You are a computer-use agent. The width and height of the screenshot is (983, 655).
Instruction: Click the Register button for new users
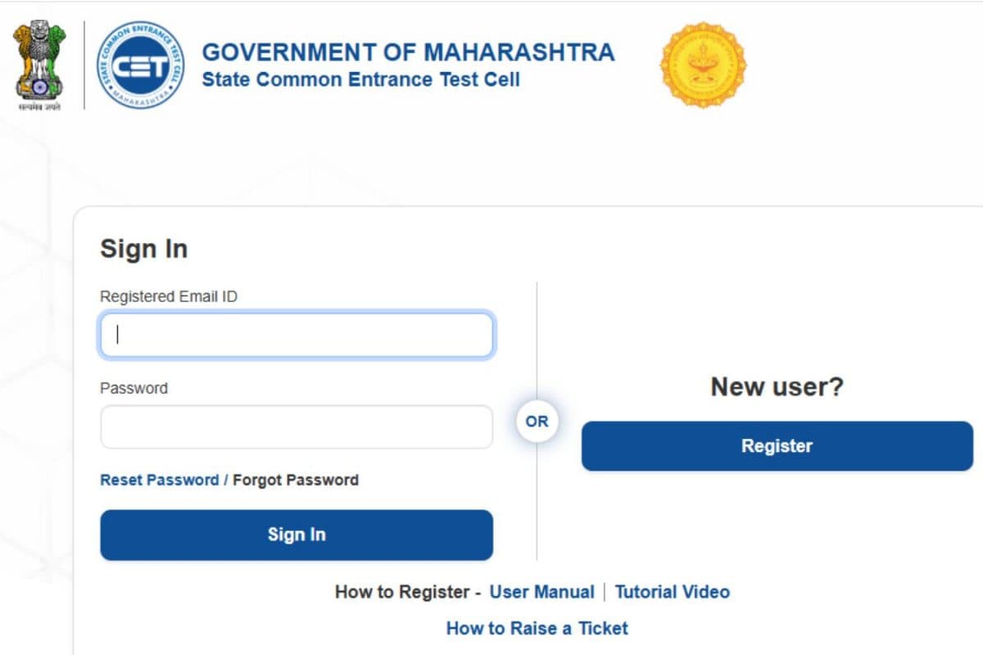(x=777, y=446)
